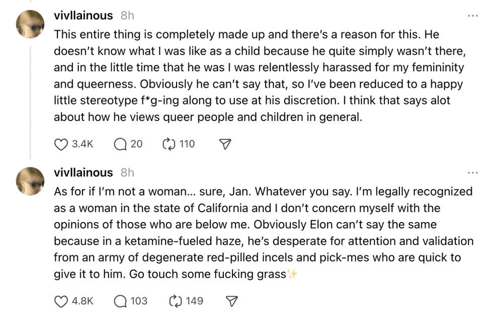Click the second post's 8h timestamp
Image resolution: width=493 pixels, height=316 pixels.
pyautogui.click(x=127, y=172)
